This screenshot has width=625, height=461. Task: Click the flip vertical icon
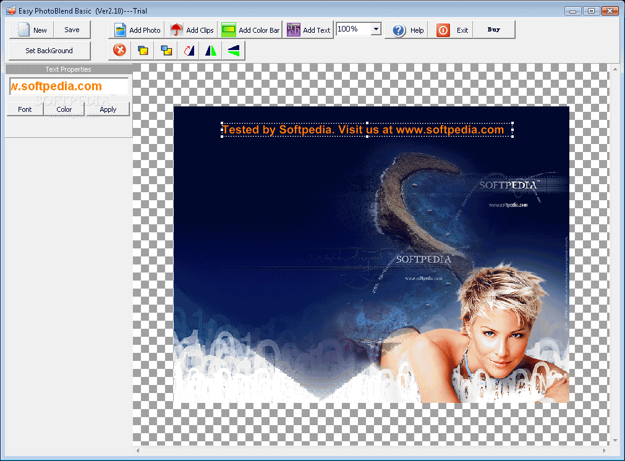click(234, 51)
